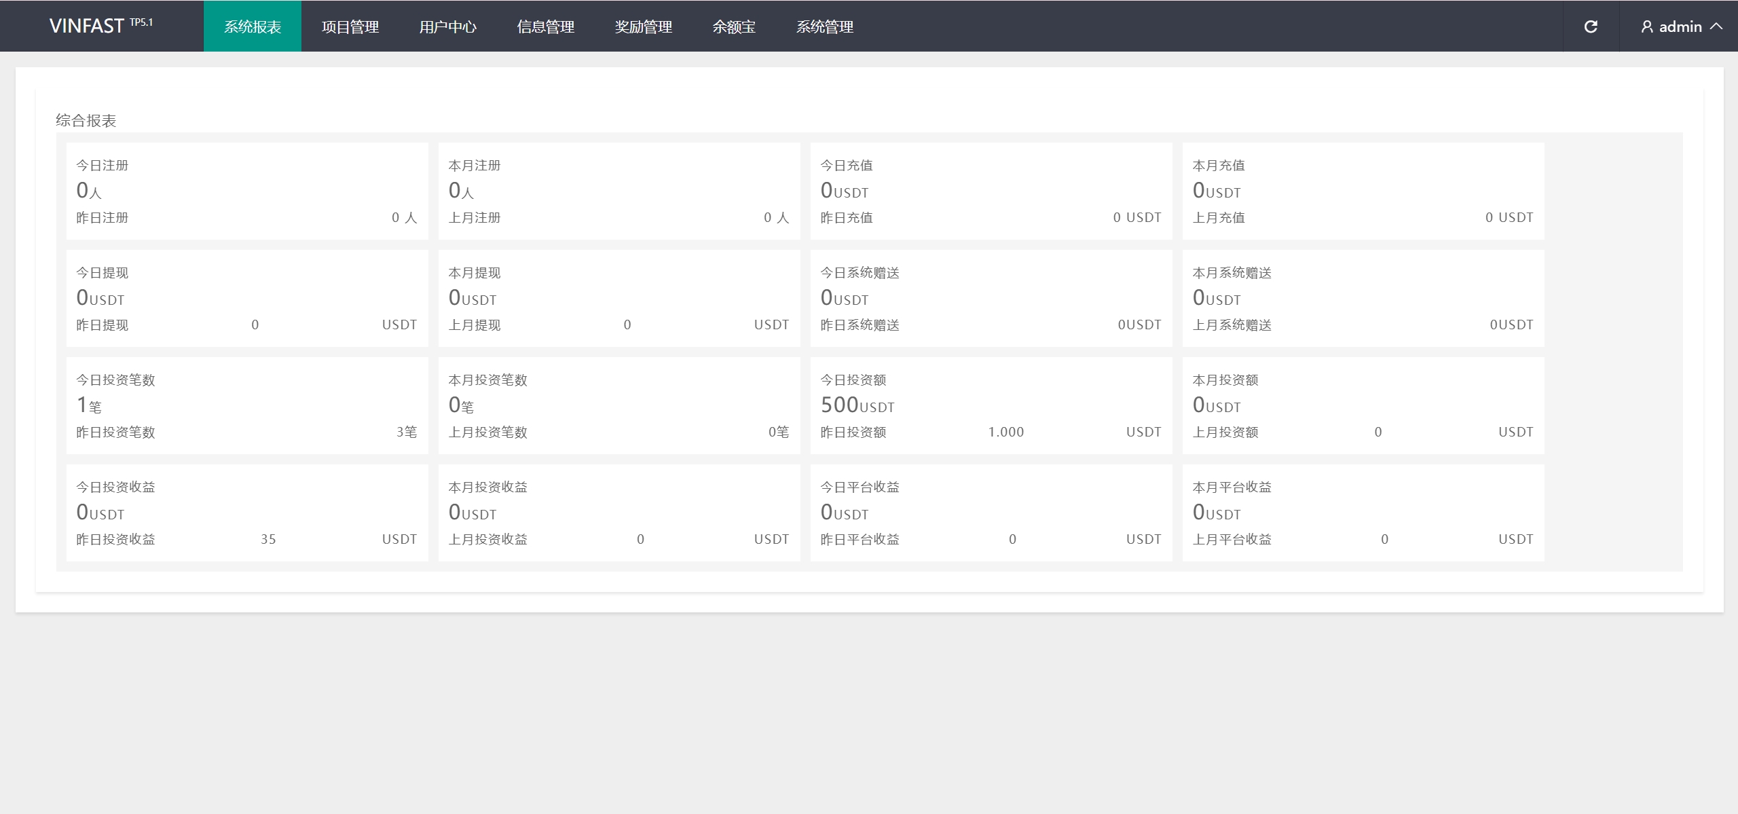1738x814 pixels.
Task: Open the 信息管理 menu
Action: [546, 26]
